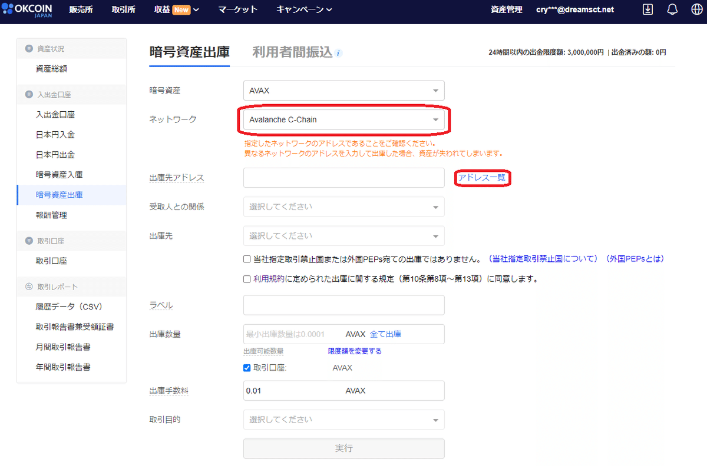Open the マーケット menu in top bar
The height and width of the screenshot is (466, 707).
click(237, 9)
